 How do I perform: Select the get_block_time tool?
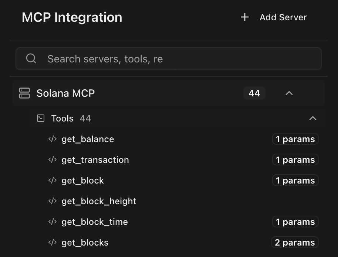coord(95,222)
